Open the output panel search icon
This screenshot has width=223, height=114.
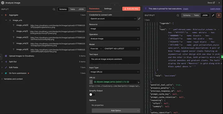(x=178, y=15)
